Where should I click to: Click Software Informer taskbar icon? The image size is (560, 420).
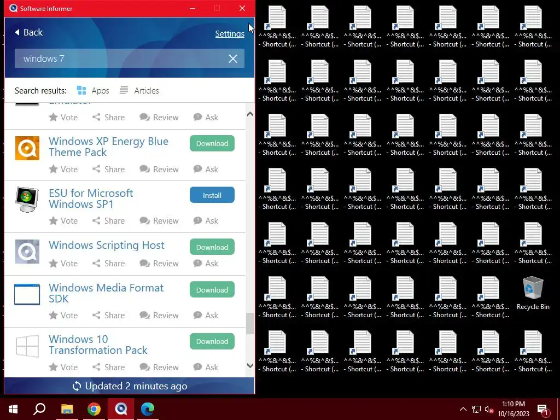tap(121, 409)
